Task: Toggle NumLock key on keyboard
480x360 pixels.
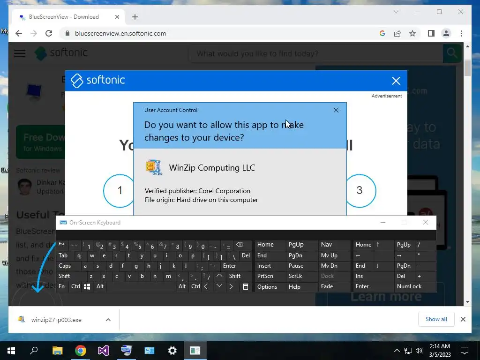Action: [x=415, y=286]
